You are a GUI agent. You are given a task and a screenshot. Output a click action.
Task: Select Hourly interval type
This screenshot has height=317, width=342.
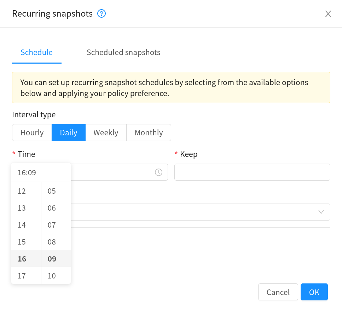(32, 133)
